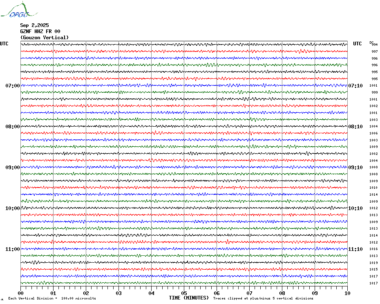
Task: Click the OFGC logo
Action: click(x=19, y=10)
